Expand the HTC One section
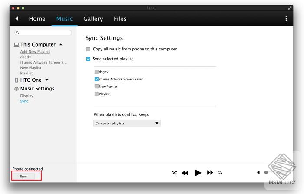The image size is (304, 194). (x=47, y=80)
